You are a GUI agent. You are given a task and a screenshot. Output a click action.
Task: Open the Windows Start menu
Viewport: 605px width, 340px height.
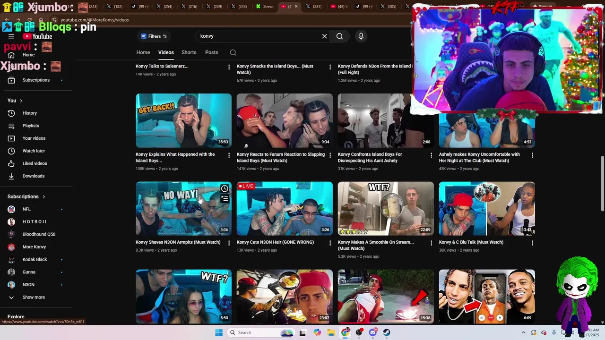point(218,332)
